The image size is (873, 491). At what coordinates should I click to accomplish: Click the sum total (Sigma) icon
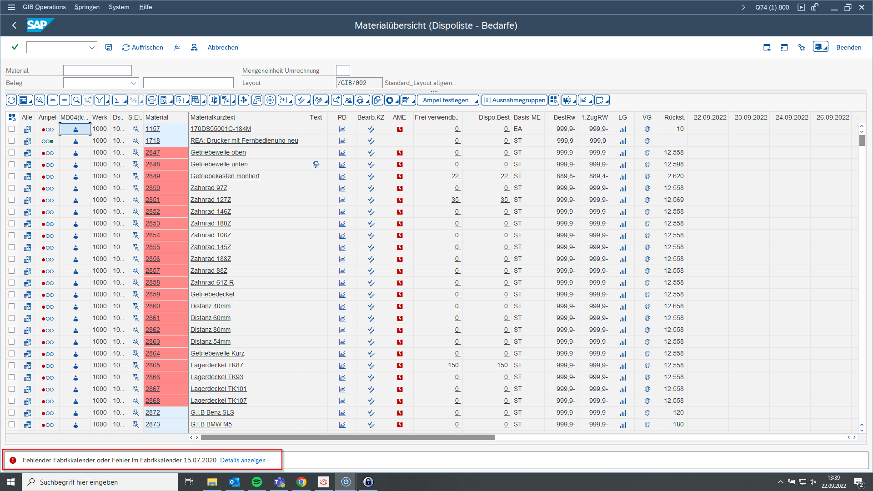117,100
